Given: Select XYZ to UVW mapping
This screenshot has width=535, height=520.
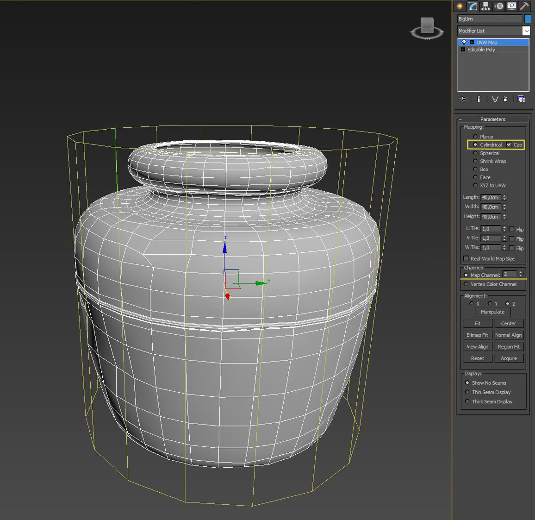Looking at the screenshot, I should point(475,185).
